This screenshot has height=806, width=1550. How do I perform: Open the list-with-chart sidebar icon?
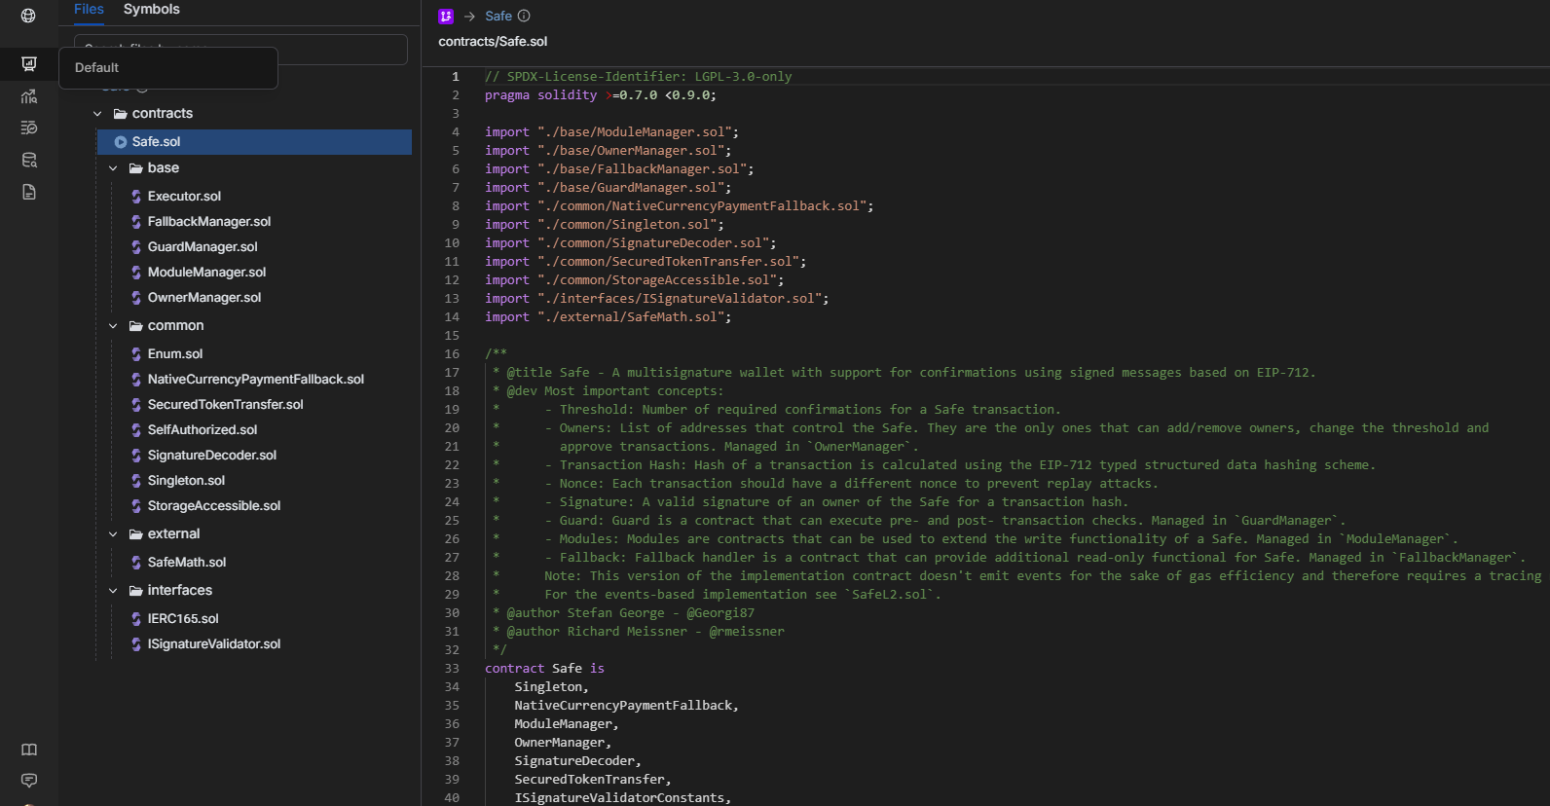pyautogui.click(x=29, y=128)
